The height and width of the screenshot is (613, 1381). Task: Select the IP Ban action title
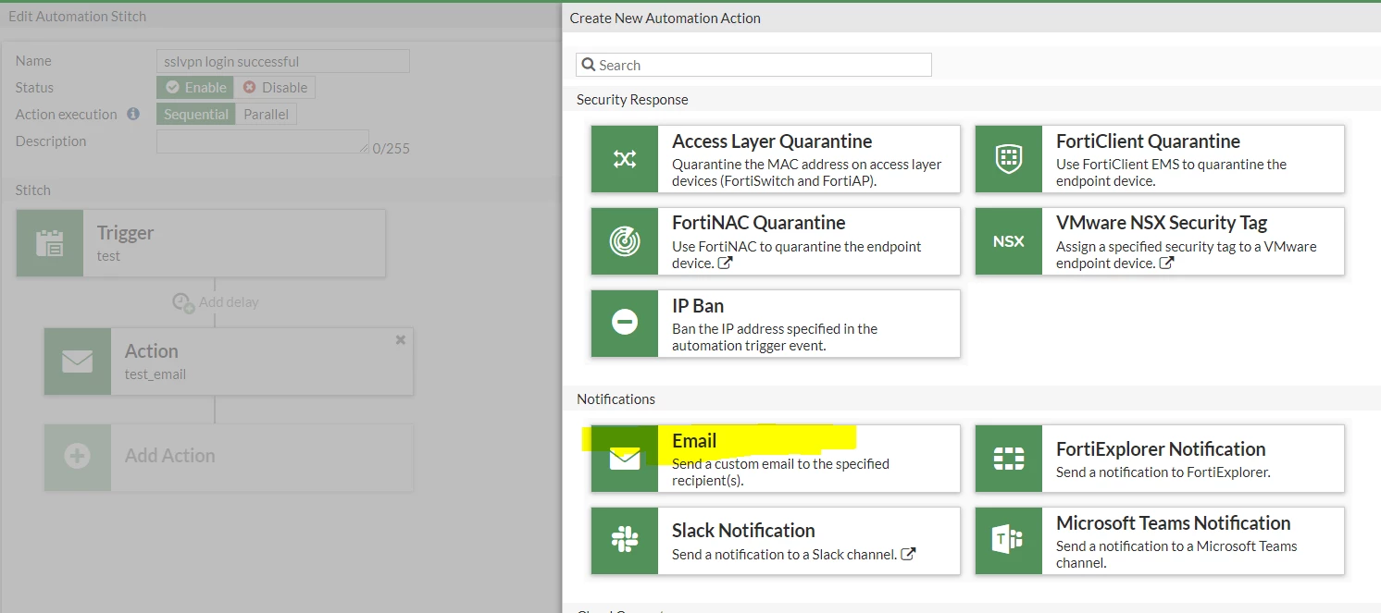click(x=698, y=306)
